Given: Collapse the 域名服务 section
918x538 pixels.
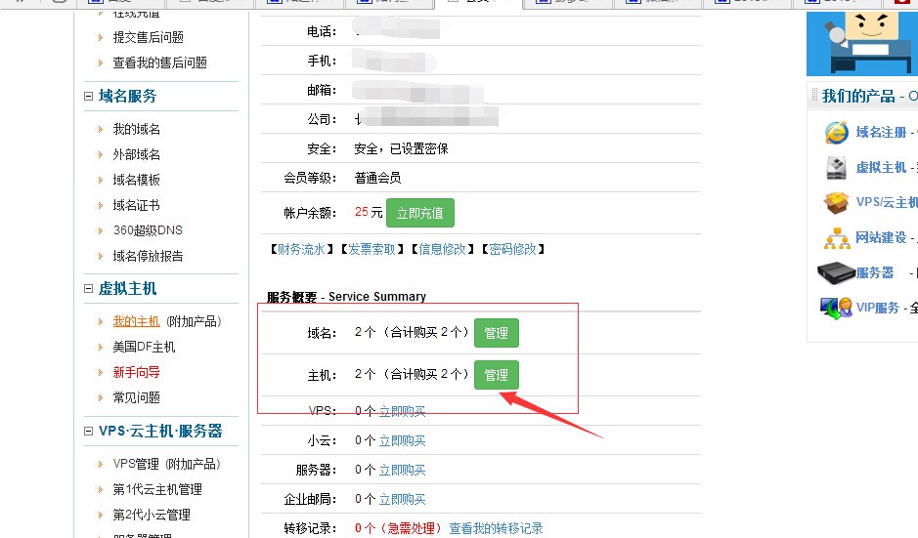Looking at the screenshot, I should 88,96.
